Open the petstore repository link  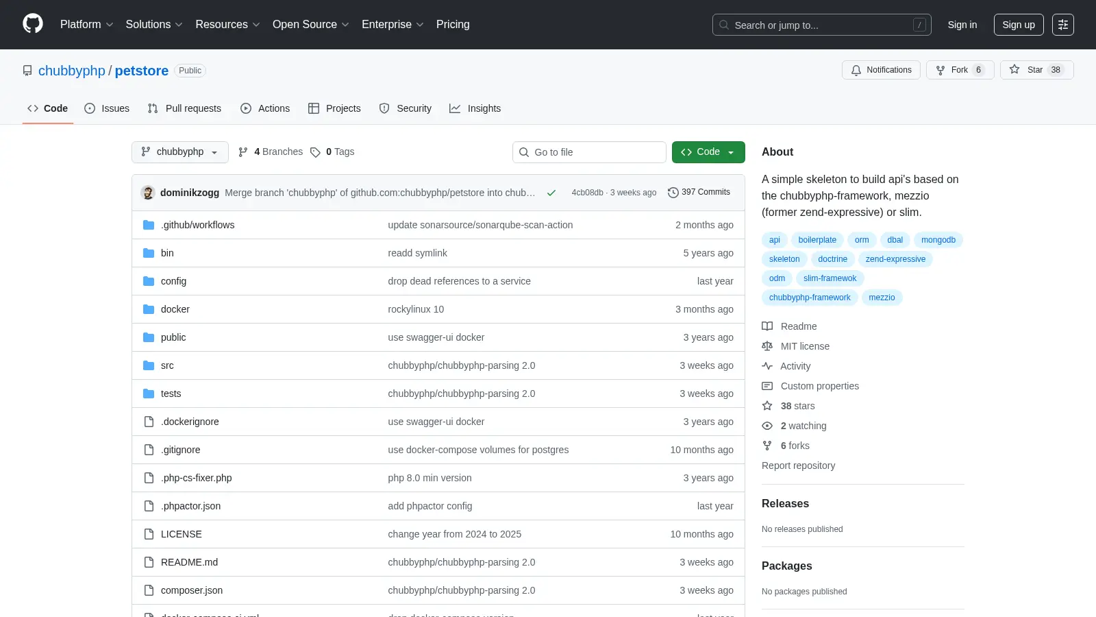click(x=142, y=71)
